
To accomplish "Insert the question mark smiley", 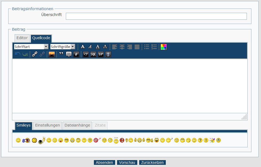I will [200, 140].
